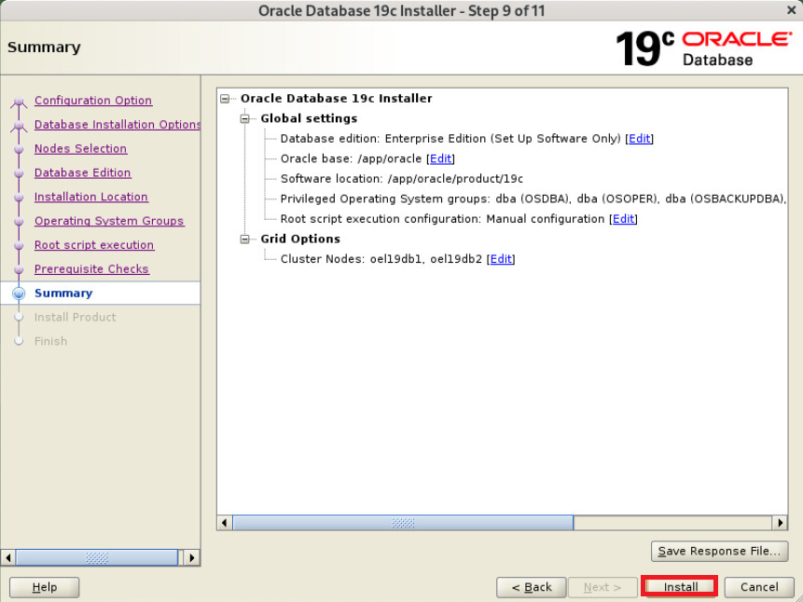Click the Install button

680,587
